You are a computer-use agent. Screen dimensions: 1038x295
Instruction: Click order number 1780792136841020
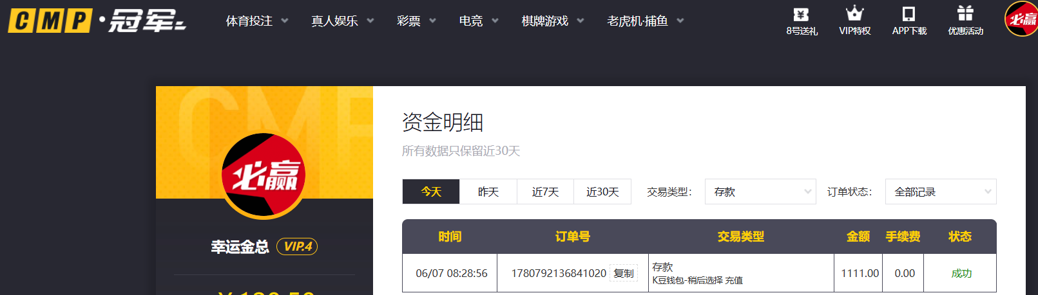pos(559,273)
